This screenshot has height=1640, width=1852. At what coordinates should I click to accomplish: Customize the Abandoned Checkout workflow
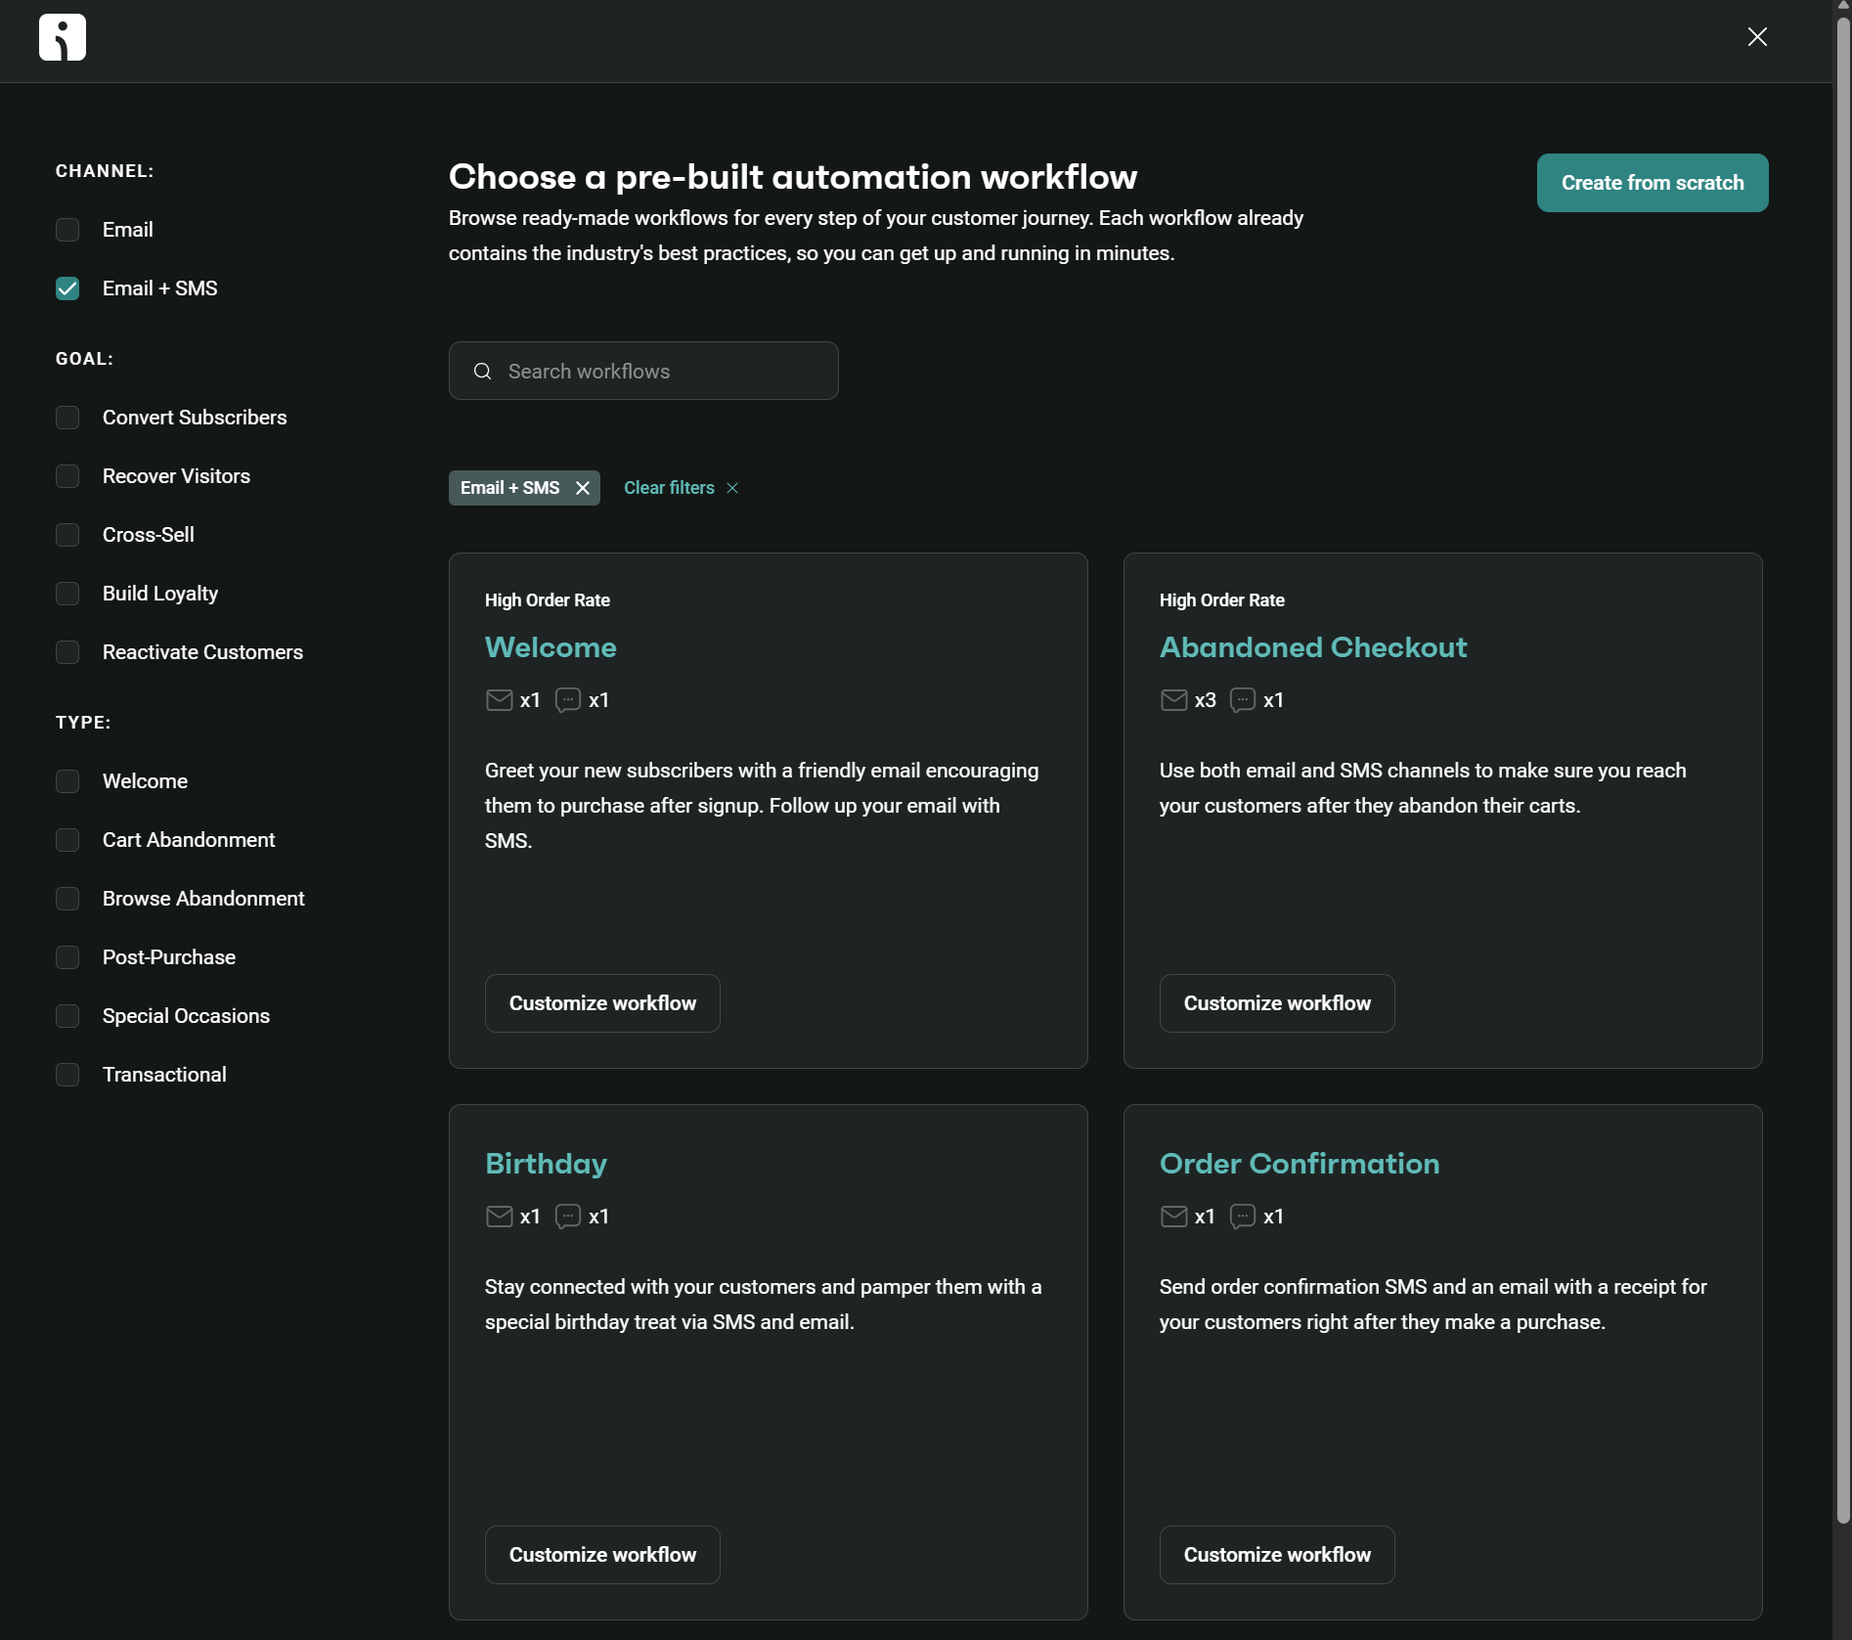point(1277,1003)
